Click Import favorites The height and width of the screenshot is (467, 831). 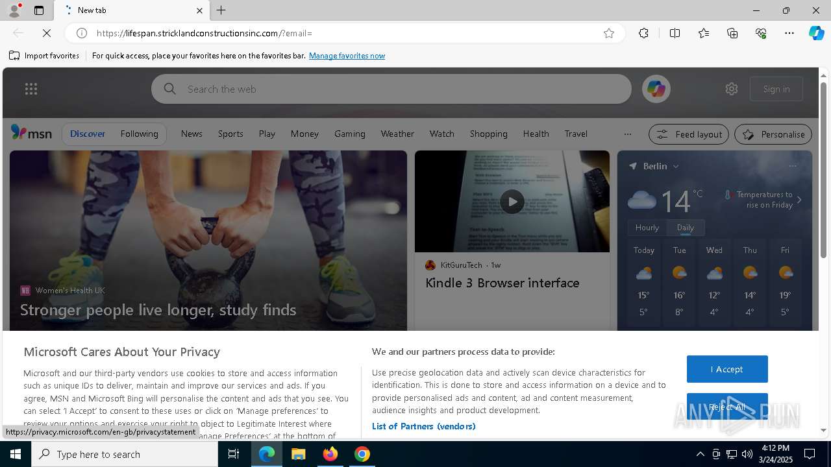[x=44, y=56]
